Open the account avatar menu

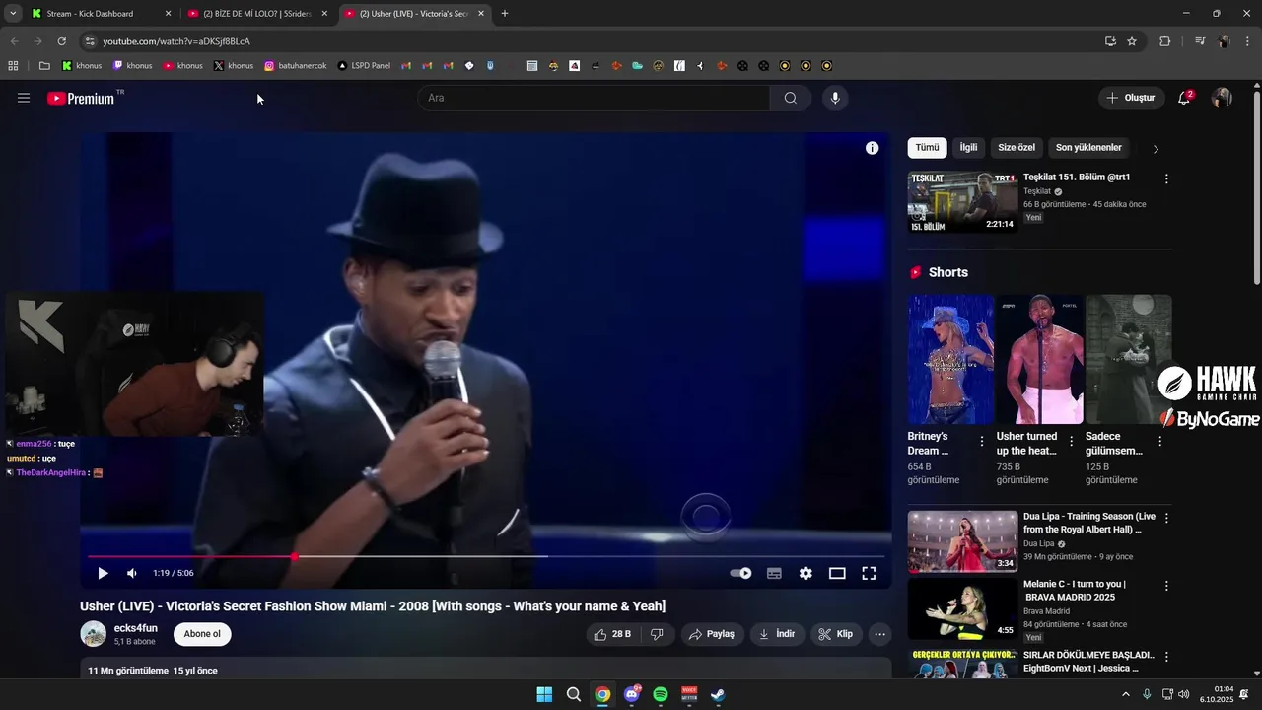[1222, 98]
